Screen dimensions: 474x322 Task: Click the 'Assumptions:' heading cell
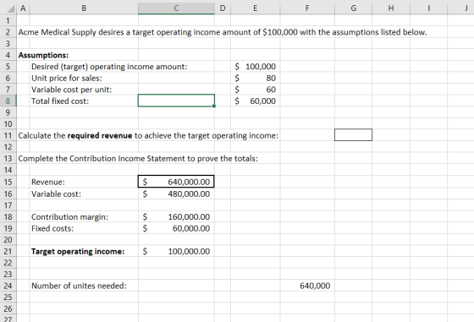click(43, 55)
